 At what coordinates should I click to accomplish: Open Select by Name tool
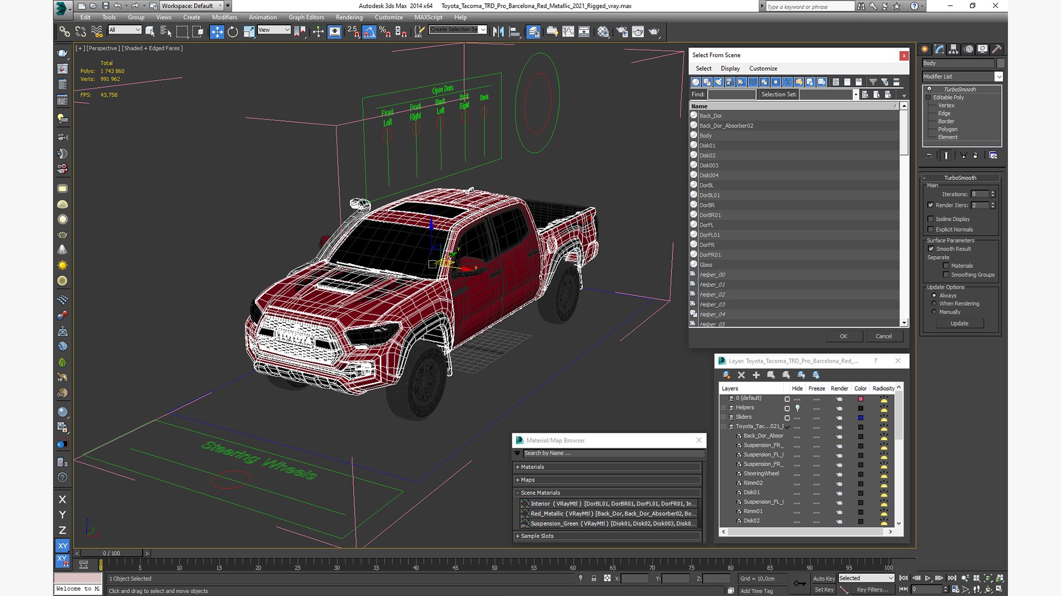(165, 31)
